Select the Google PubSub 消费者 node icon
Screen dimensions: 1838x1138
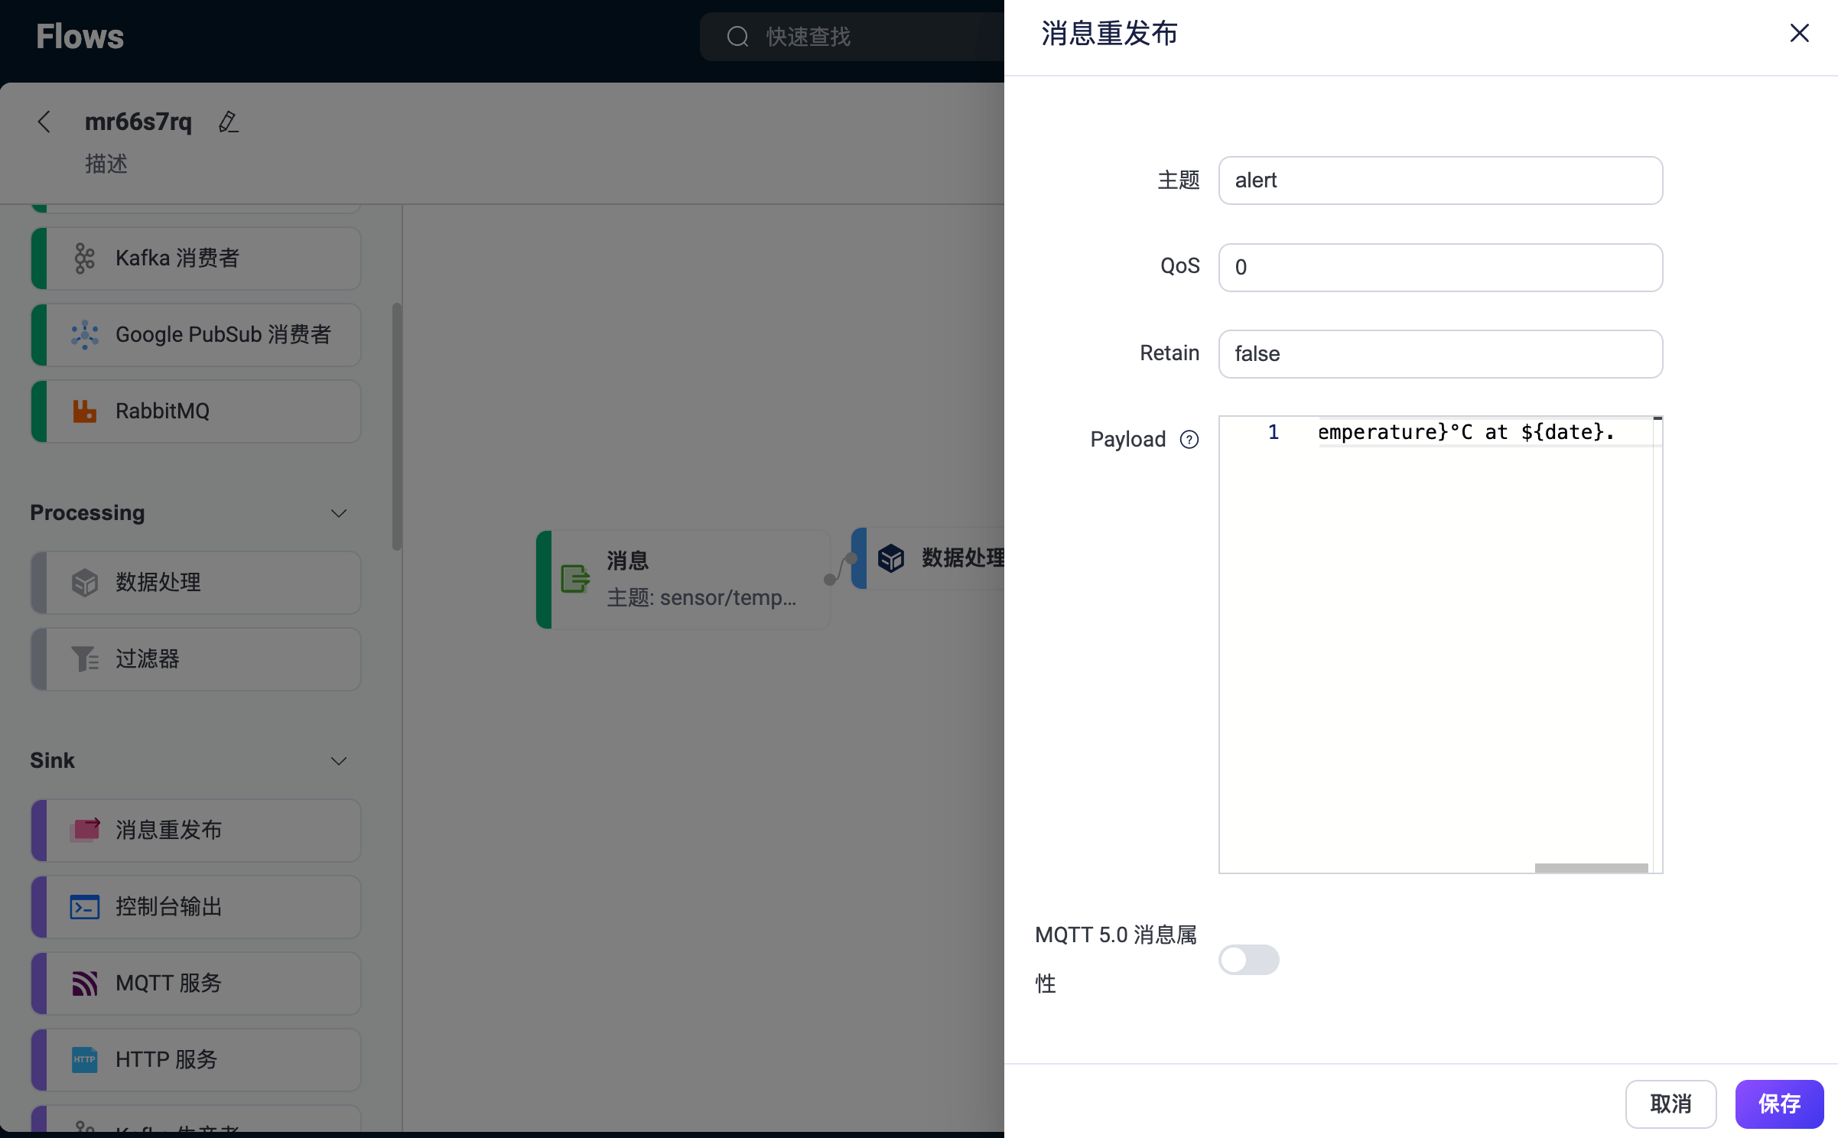[84, 334]
